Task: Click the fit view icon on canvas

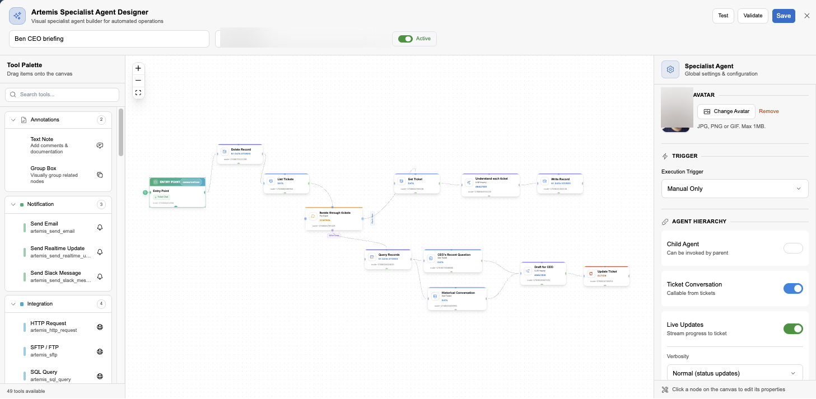Action: pyautogui.click(x=138, y=92)
